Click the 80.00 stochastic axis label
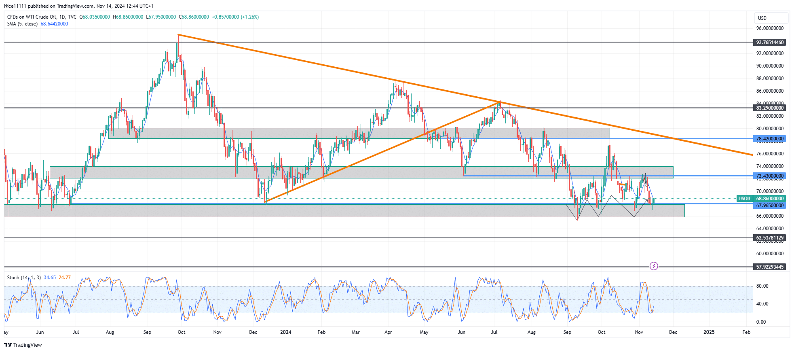 coord(762,286)
